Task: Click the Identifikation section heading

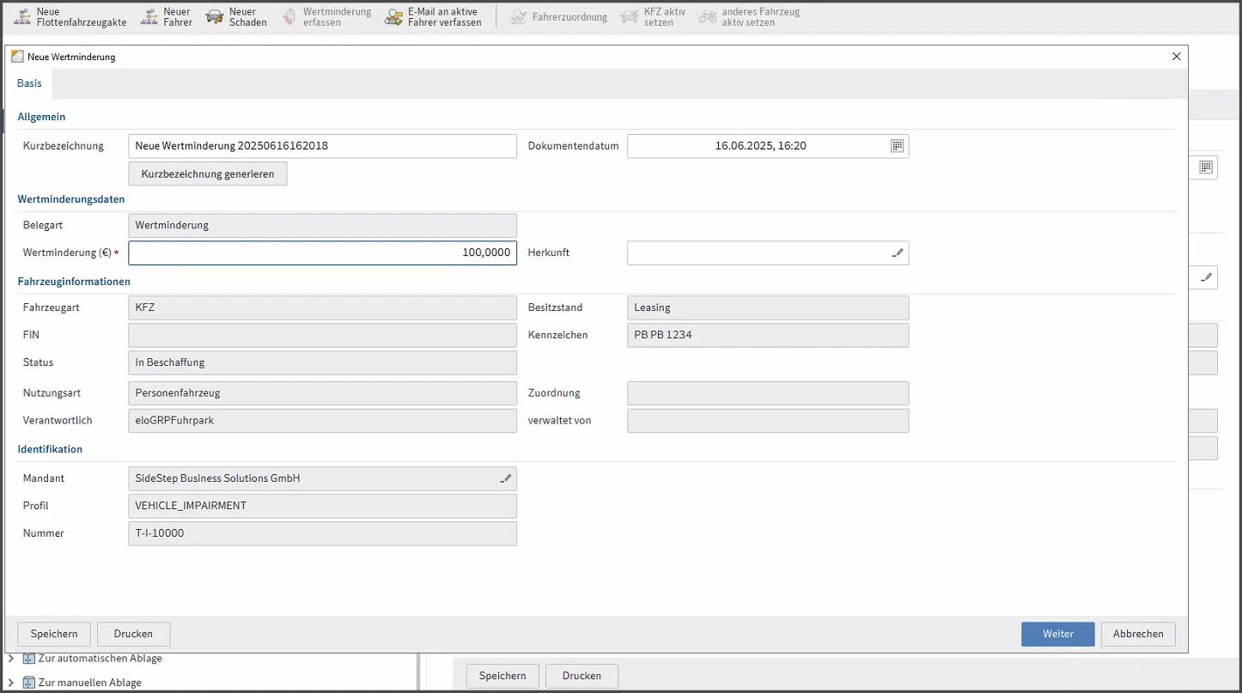Action: pyautogui.click(x=50, y=449)
